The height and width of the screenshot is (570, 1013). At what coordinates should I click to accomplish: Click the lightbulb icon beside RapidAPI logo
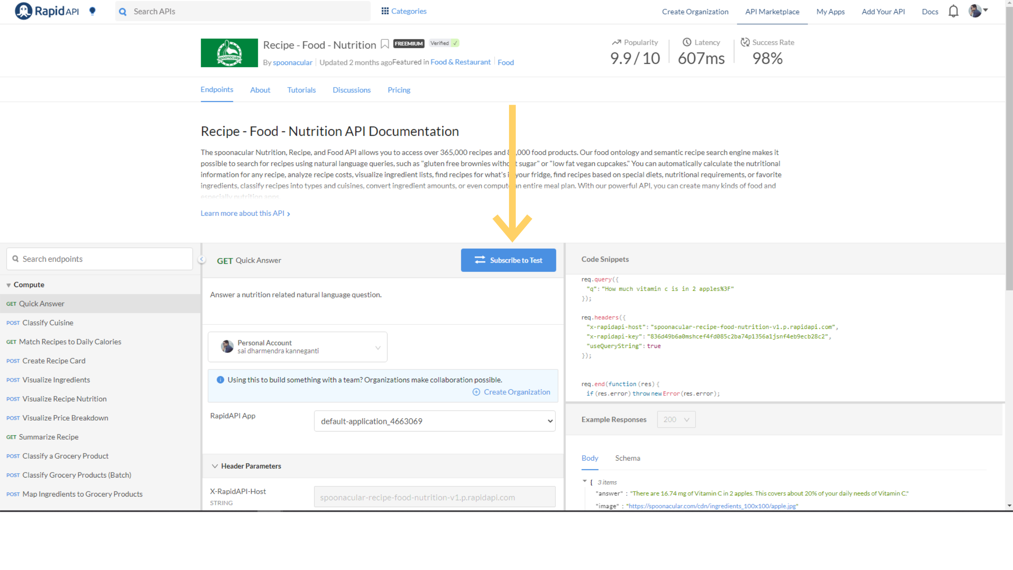[92, 11]
